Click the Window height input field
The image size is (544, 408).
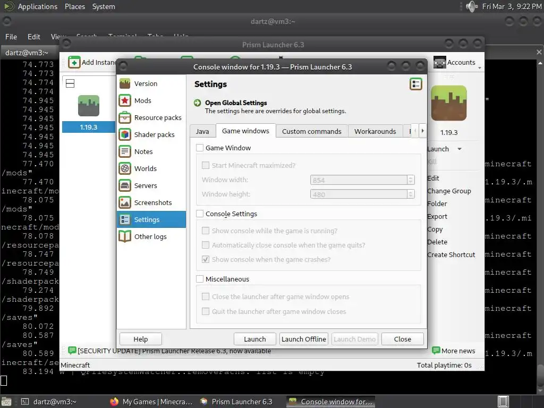pyautogui.click(x=359, y=194)
